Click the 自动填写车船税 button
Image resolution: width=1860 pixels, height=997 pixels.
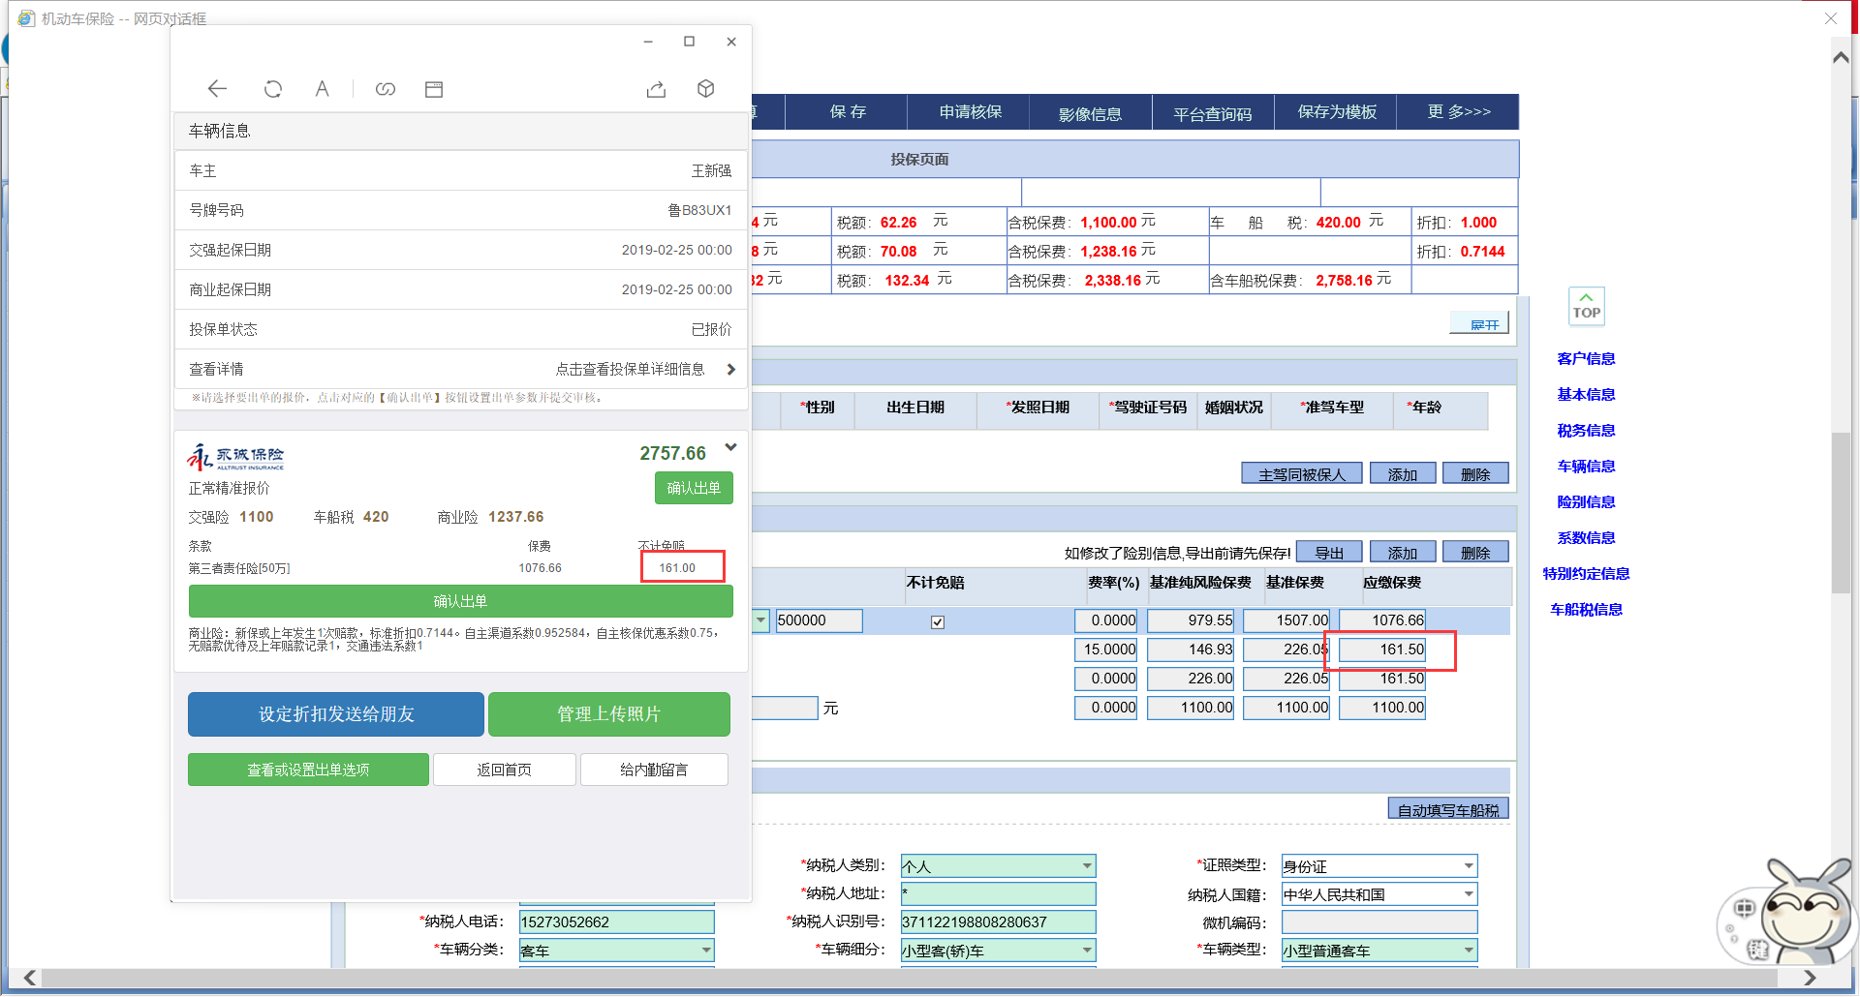click(1447, 810)
